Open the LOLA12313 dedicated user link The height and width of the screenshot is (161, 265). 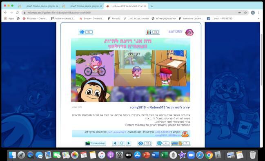click(x=163, y=132)
